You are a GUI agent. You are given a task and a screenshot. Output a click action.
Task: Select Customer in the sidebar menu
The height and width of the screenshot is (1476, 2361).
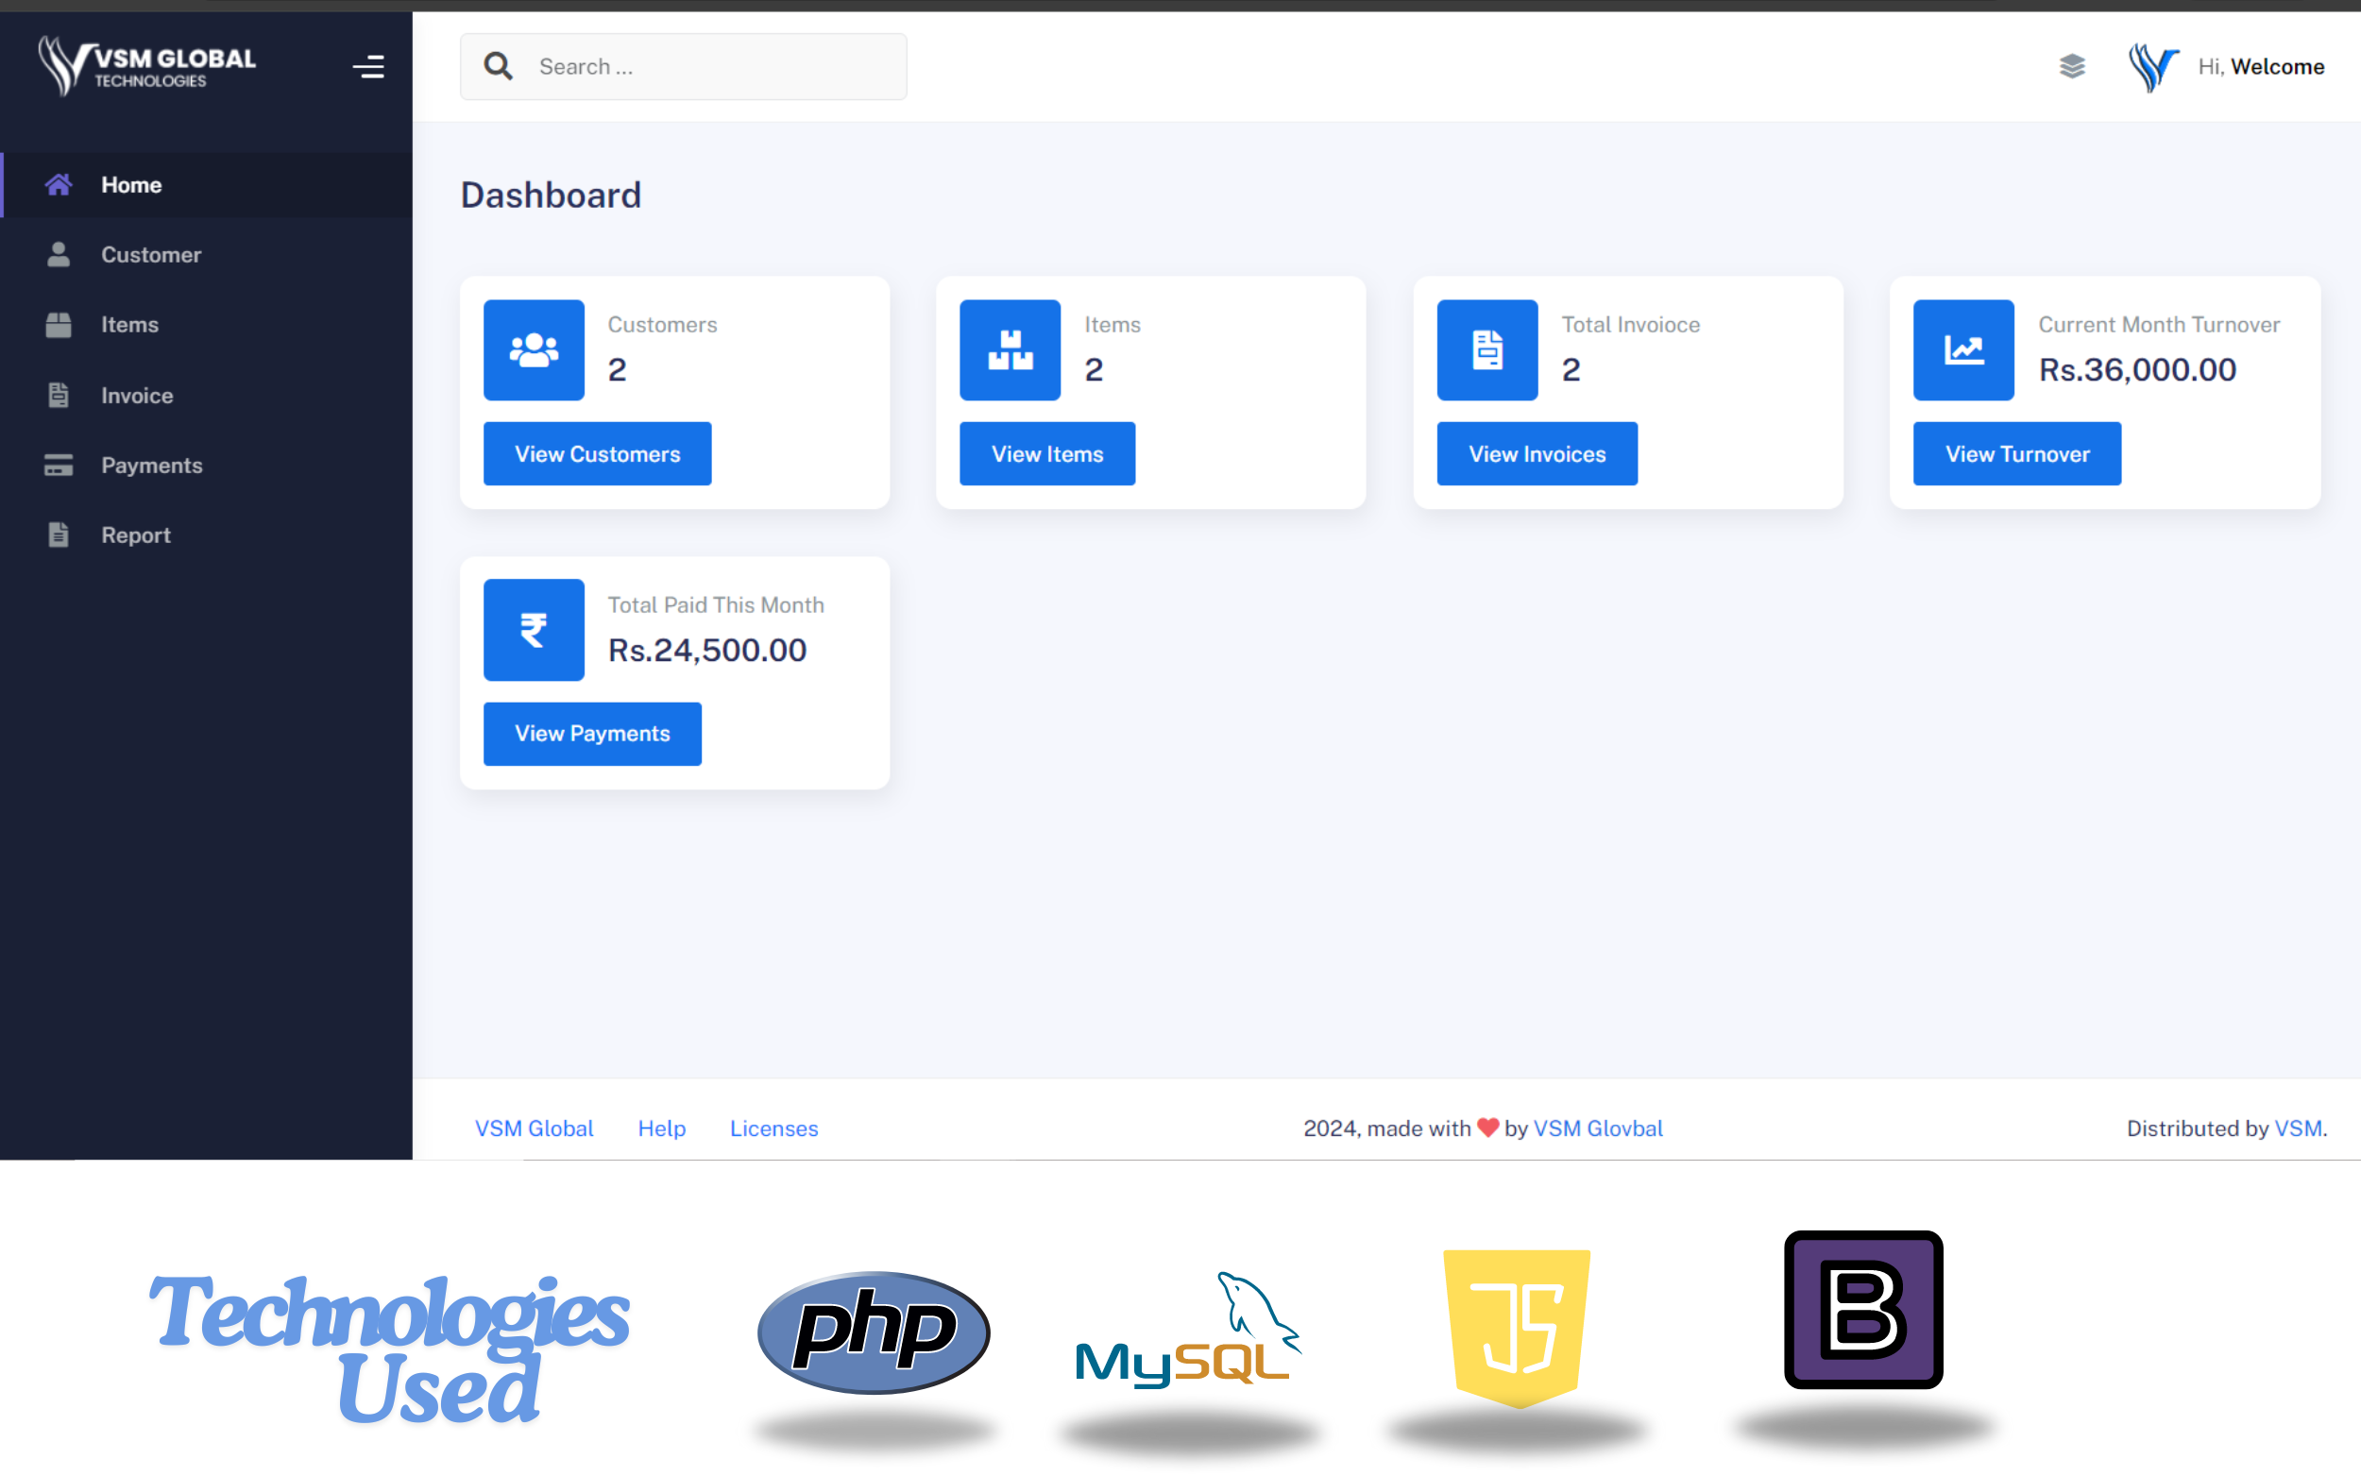click(150, 255)
